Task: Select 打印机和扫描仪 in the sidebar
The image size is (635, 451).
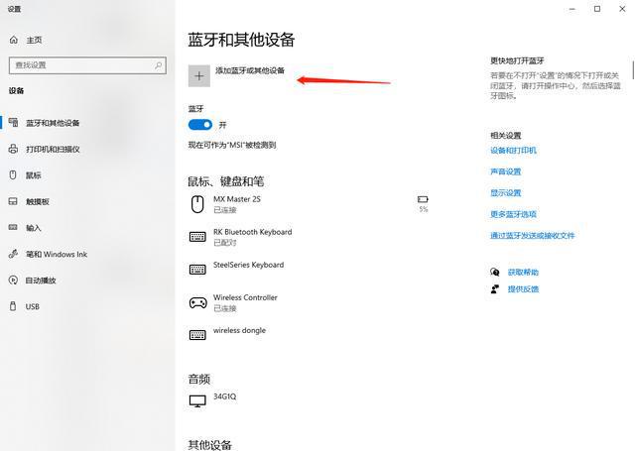Action: (x=53, y=150)
